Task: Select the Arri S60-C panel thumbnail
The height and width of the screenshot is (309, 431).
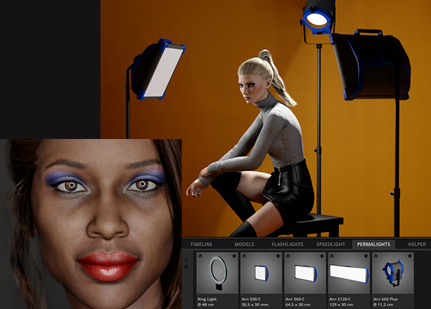Action: coord(305,273)
